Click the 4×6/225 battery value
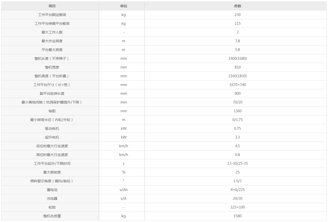328x222 pixels. [238, 190]
